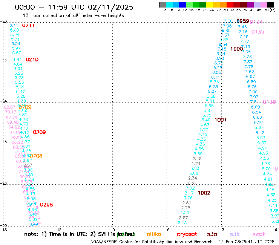Click the date title '02/11/2025'
Screen dimensions: 279x245
coord(110,7)
